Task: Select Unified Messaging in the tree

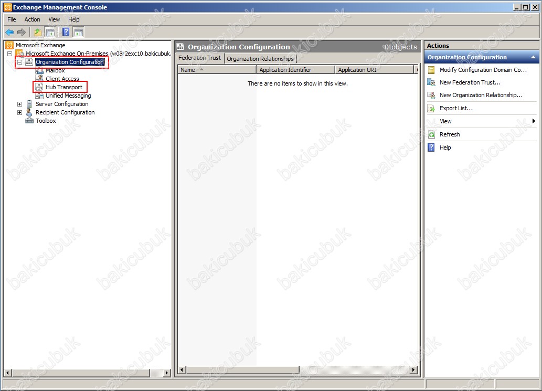Action: coord(68,96)
